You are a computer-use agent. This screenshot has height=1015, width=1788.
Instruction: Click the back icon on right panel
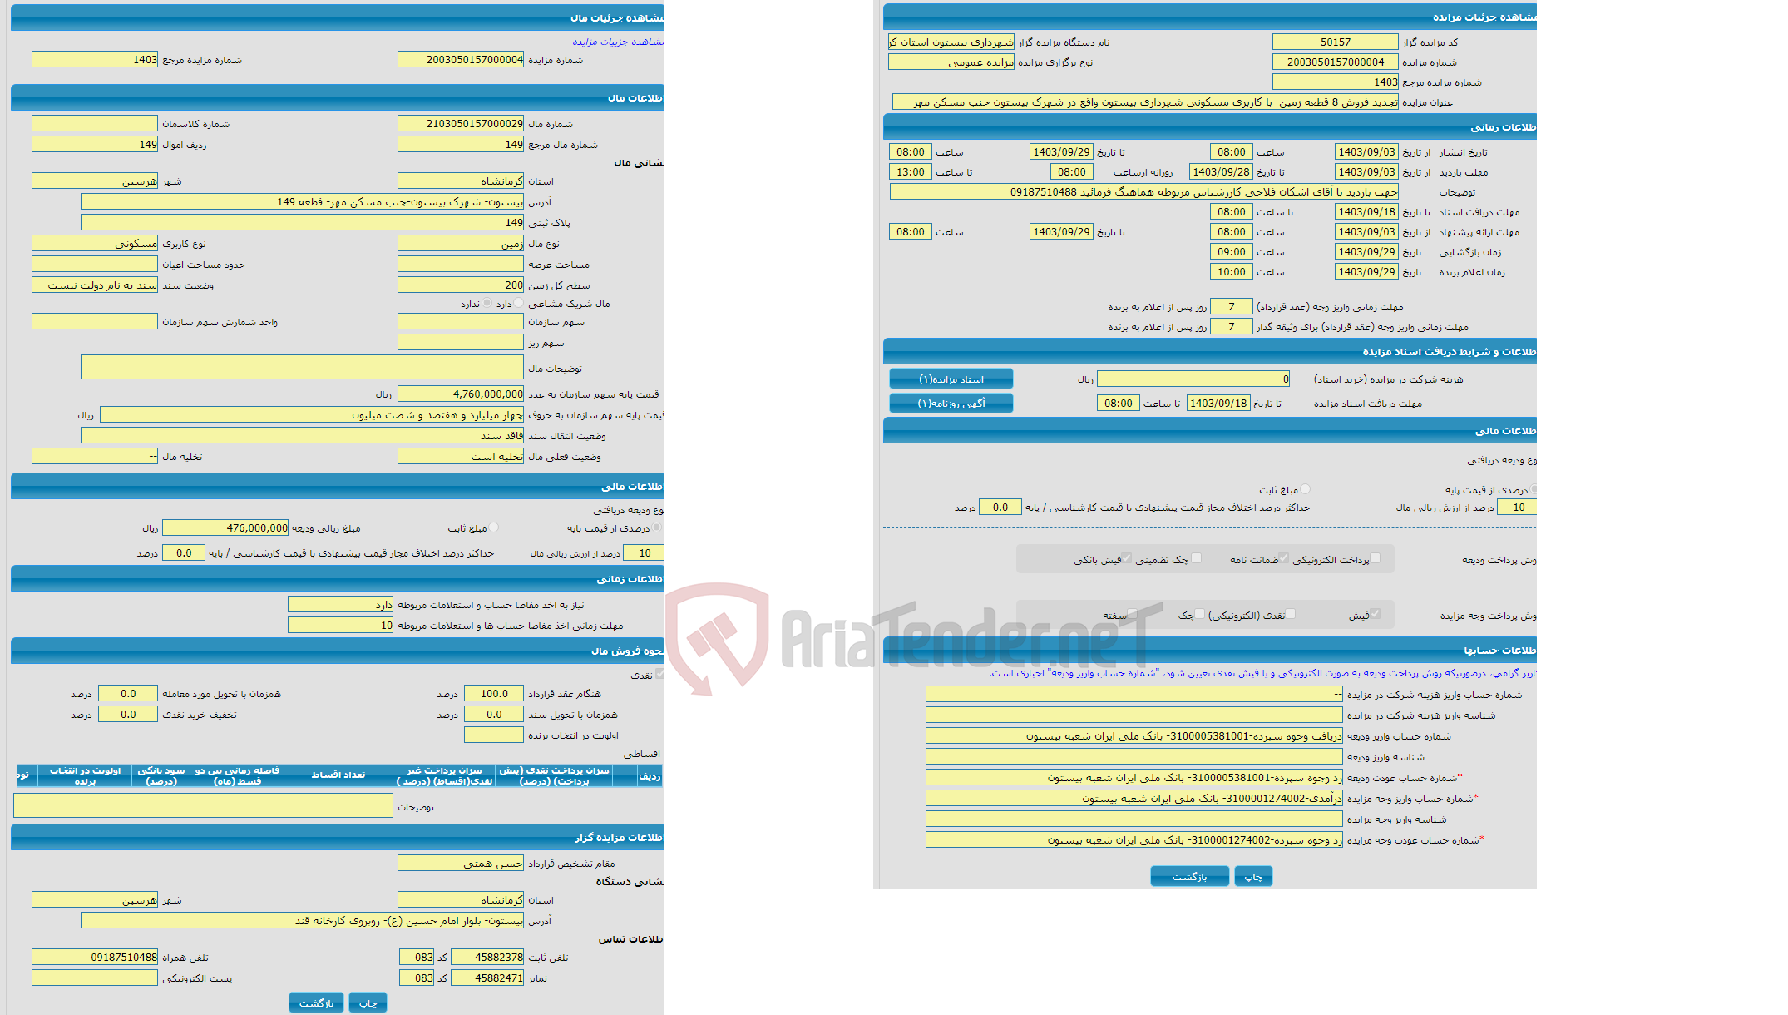click(1188, 876)
